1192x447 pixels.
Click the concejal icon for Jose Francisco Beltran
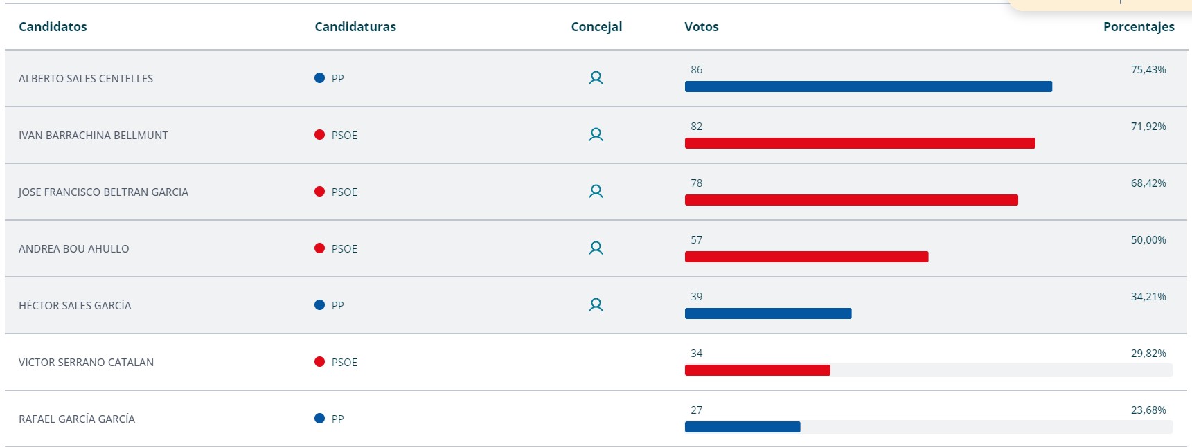tap(596, 192)
